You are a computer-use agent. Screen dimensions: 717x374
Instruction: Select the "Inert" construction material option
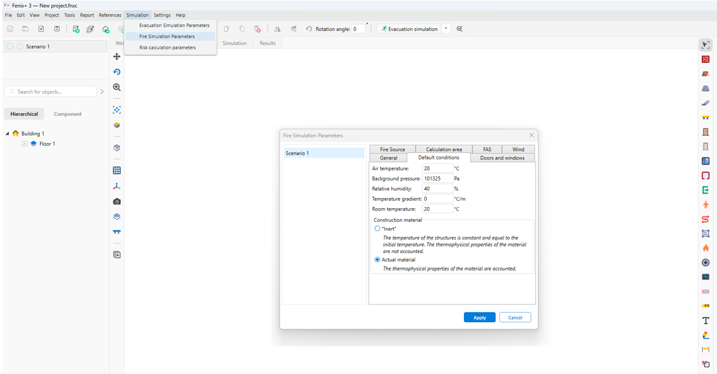pos(377,229)
